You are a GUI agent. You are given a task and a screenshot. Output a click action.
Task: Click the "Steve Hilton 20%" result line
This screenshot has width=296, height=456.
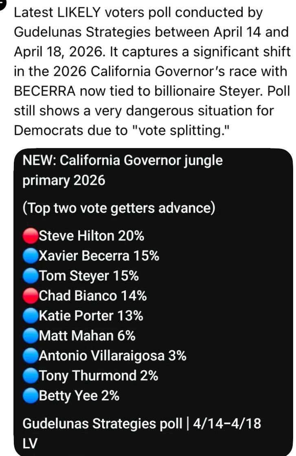(x=91, y=236)
